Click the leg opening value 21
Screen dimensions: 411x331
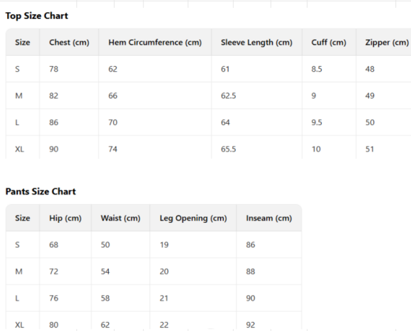pyautogui.click(x=164, y=298)
